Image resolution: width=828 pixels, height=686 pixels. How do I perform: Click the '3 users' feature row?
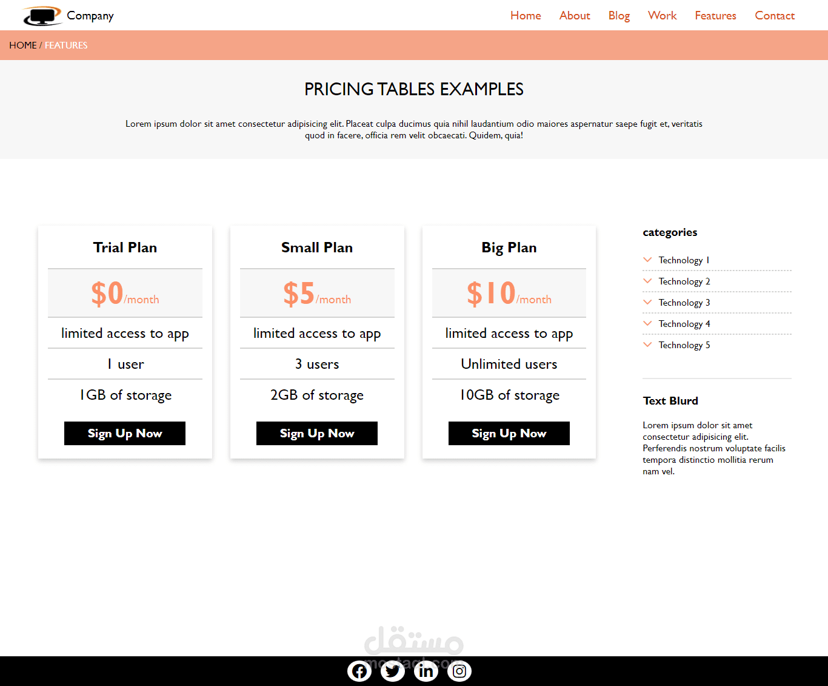coord(317,364)
